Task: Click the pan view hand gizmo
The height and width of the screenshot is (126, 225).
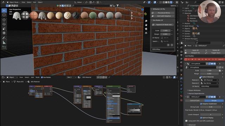Action: [146, 25]
